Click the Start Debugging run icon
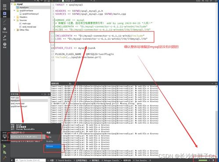The width and height of the screenshot is (219, 162). (5, 152)
